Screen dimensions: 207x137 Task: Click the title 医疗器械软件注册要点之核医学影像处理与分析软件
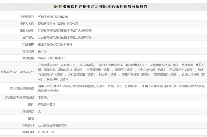(101, 7)
